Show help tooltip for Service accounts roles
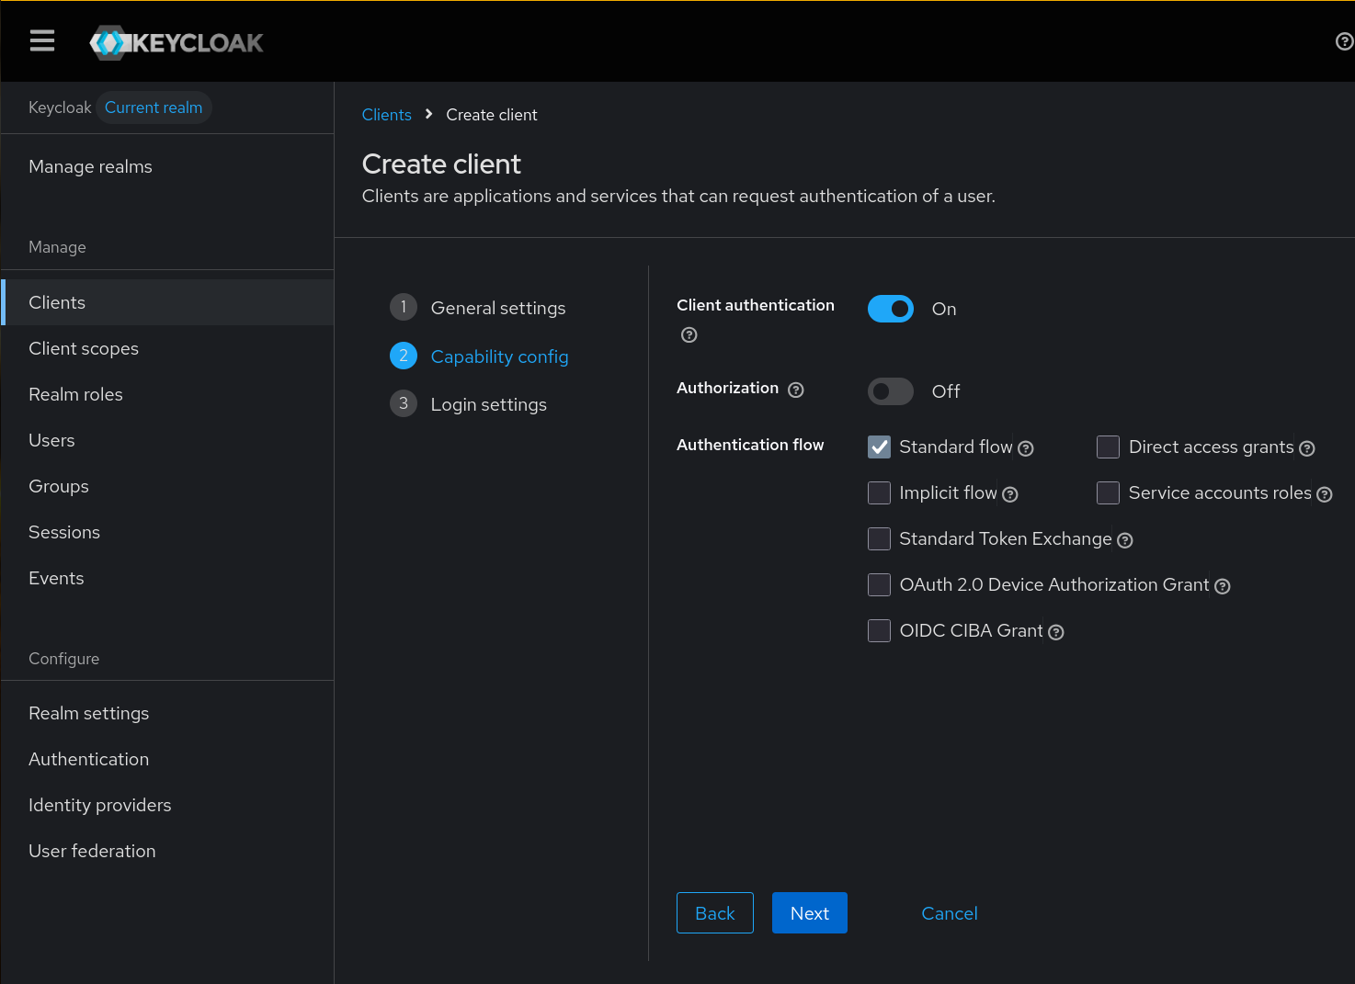Screen dimensions: 1355x984 coord(1325,494)
